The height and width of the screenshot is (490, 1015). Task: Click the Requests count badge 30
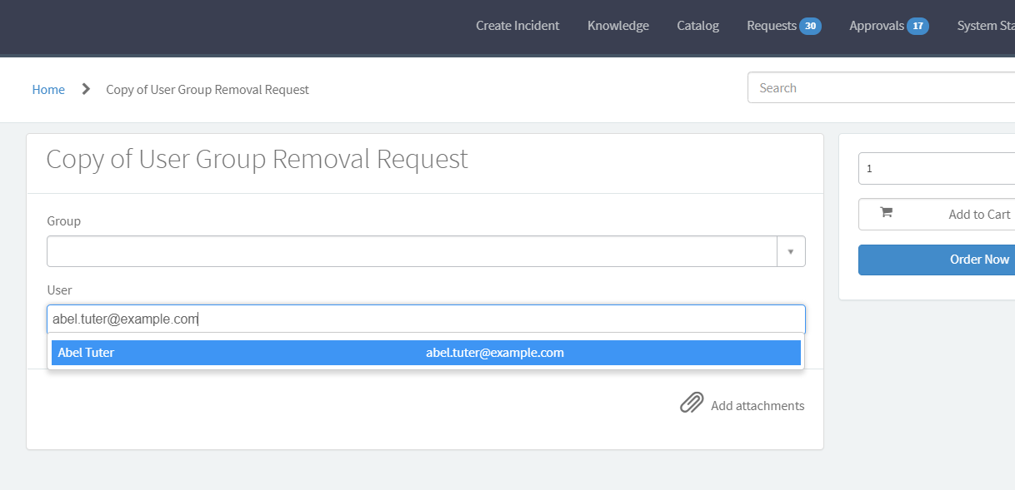point(810,27)
